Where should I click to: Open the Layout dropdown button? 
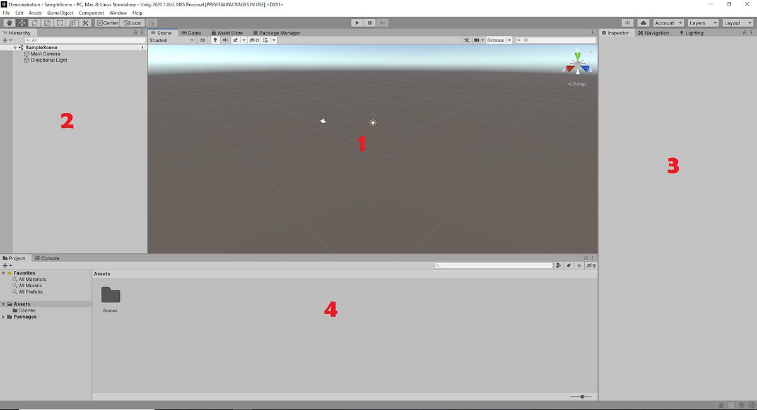point(737,23)
